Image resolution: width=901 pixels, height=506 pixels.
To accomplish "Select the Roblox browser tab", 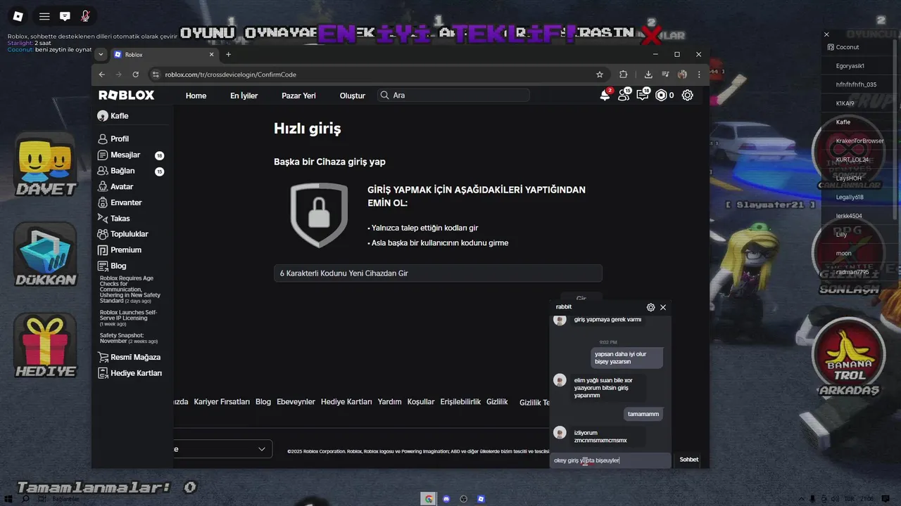I will [163, 54].
